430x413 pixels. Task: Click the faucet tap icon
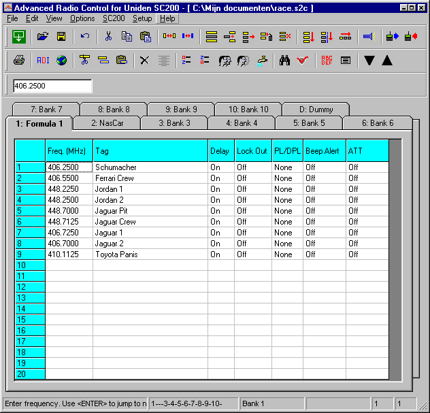(262, 61)
